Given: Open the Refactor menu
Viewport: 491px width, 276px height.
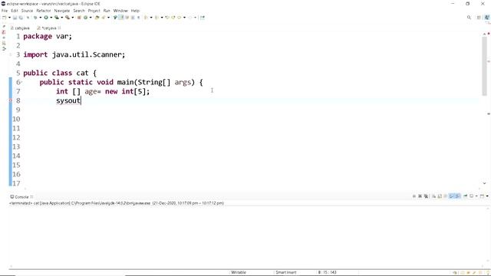Looking at the screenshot, I should pyautogui.click(x=44, y=11).
